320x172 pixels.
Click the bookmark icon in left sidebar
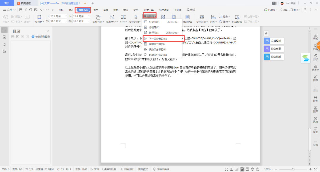pos(4,44)
